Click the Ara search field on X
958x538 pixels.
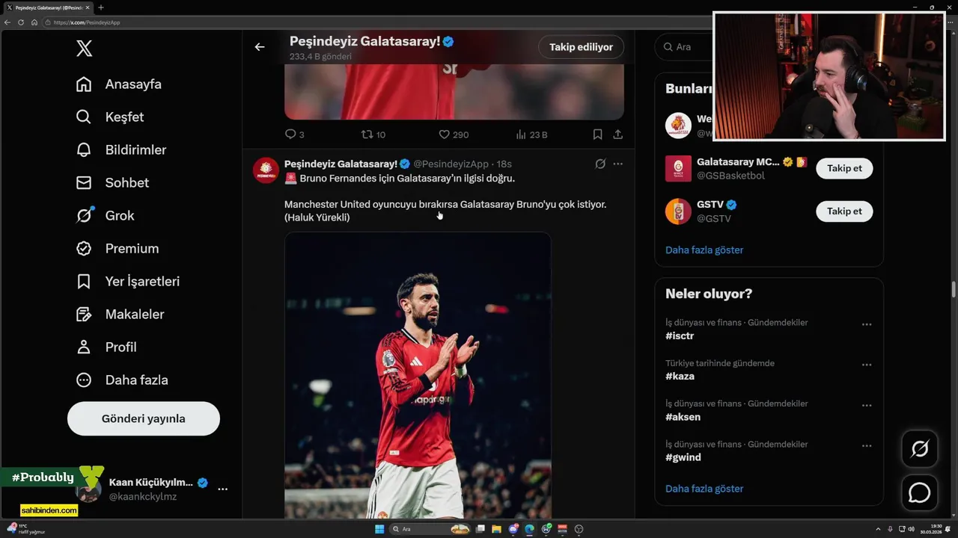click(x=683, y=46)
